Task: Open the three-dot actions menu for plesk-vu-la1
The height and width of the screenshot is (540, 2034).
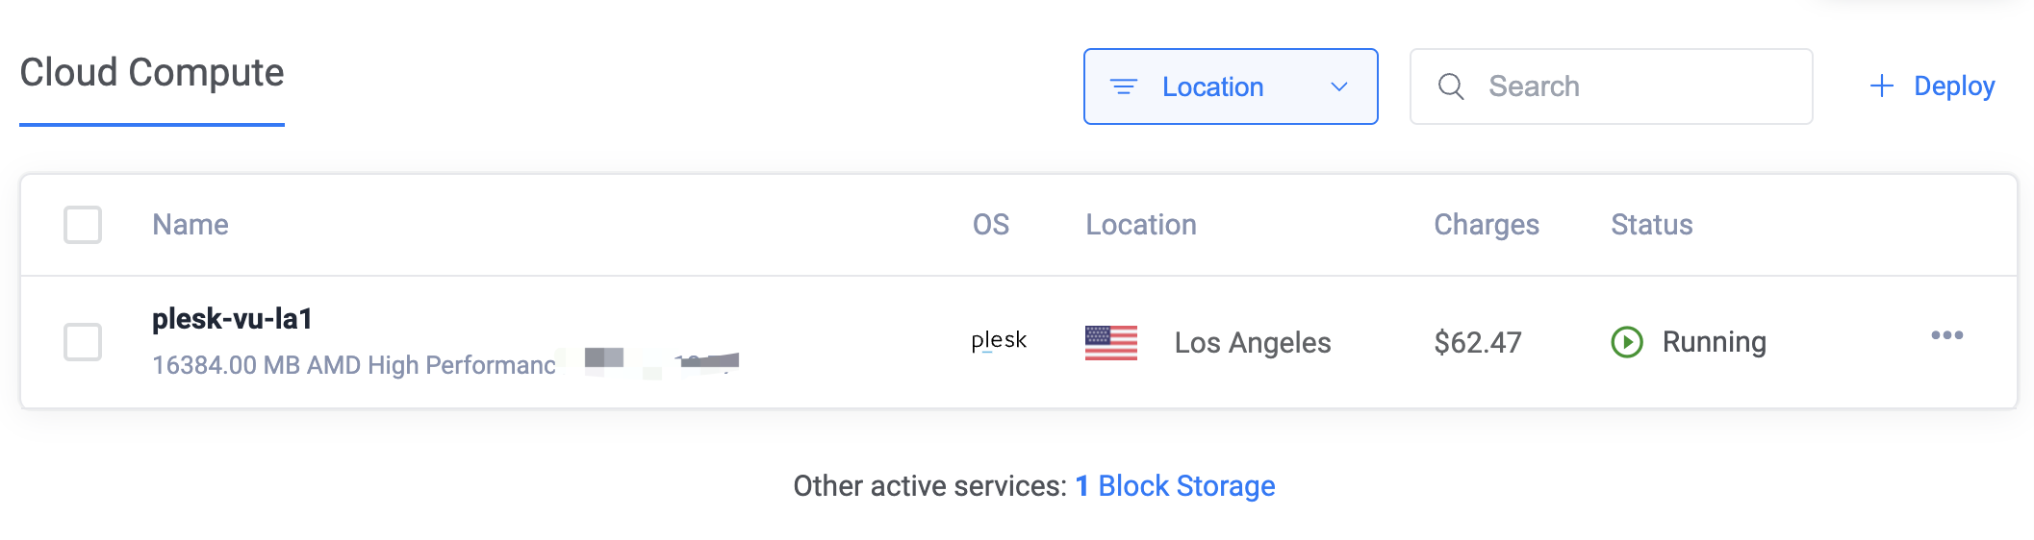Action: (x=1946, y=335)
